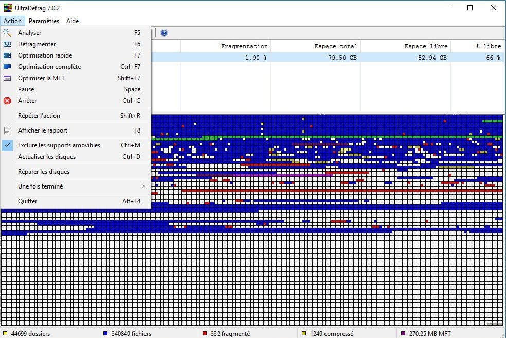Select the Optimisation rapide icon

pyautogui.click(x=7, y=55)
